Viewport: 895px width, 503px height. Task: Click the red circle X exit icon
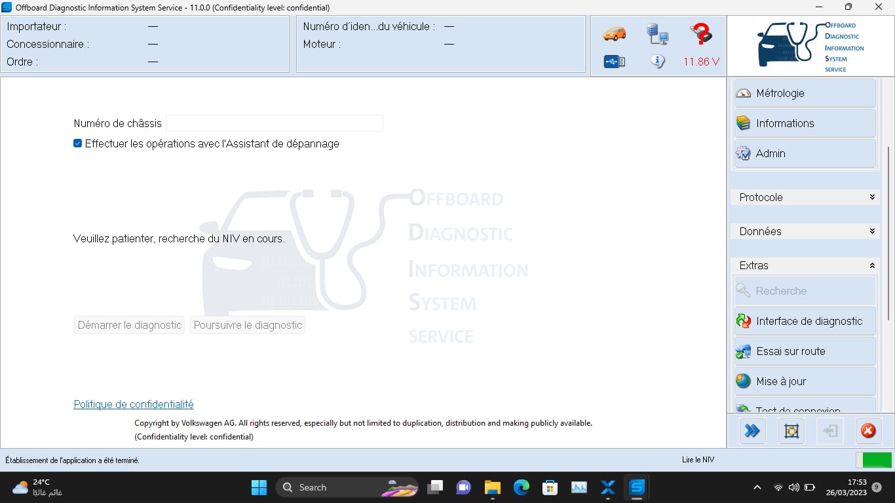click(x=868, y=431)
